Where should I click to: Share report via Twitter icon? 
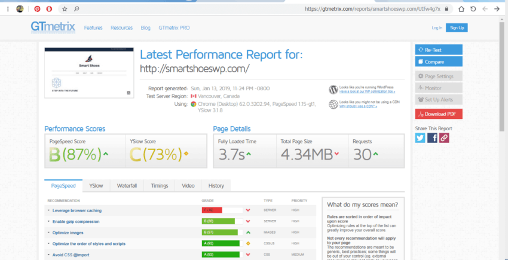(x=420, y=138)
